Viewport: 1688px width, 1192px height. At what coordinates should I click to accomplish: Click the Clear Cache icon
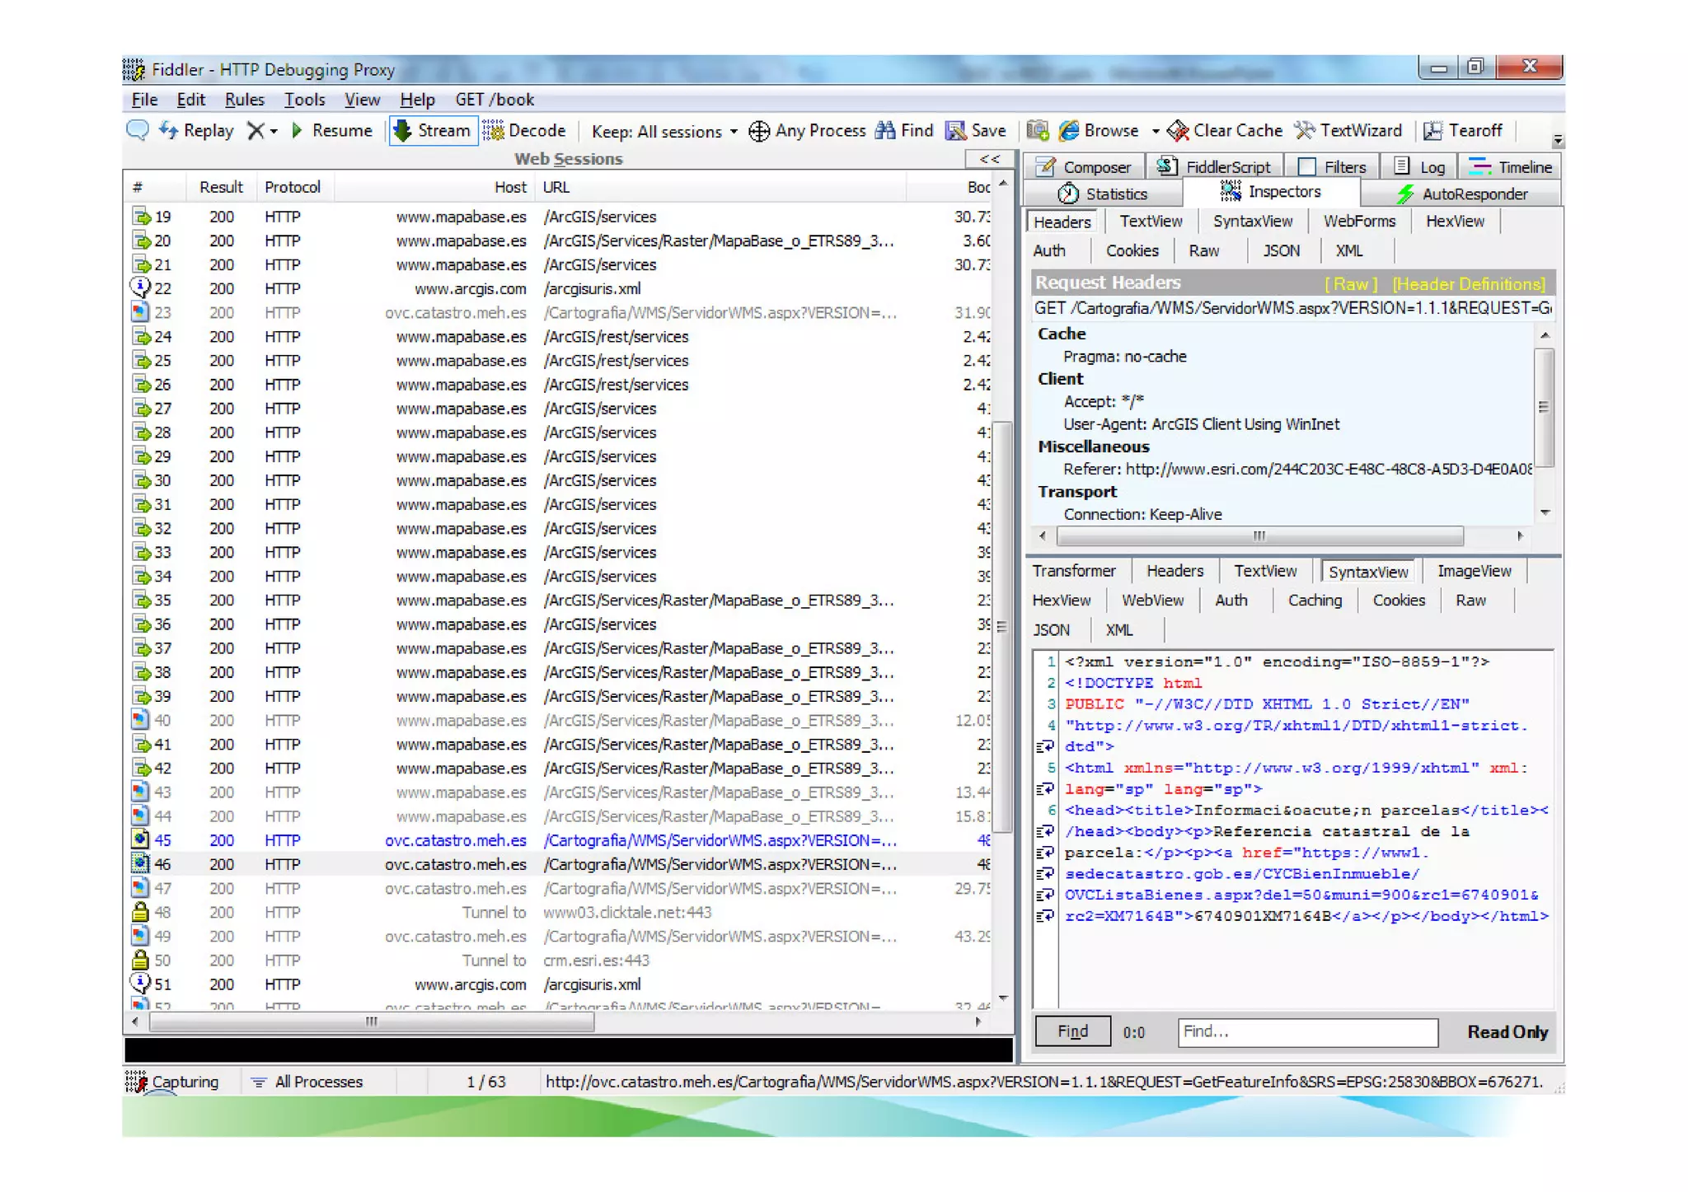(x=1178, y=130)
